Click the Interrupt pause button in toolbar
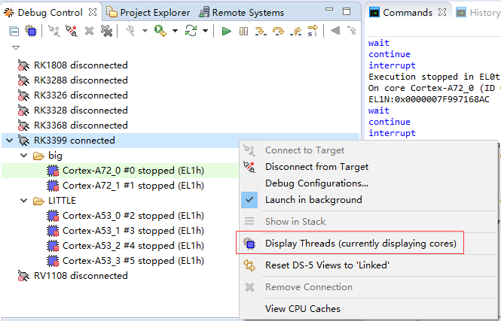 pos(243,31)
